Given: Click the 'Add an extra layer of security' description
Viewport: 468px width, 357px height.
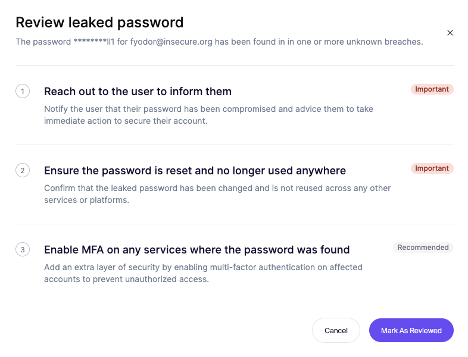Looking at the screenshot, I should [x=202, y=273].
